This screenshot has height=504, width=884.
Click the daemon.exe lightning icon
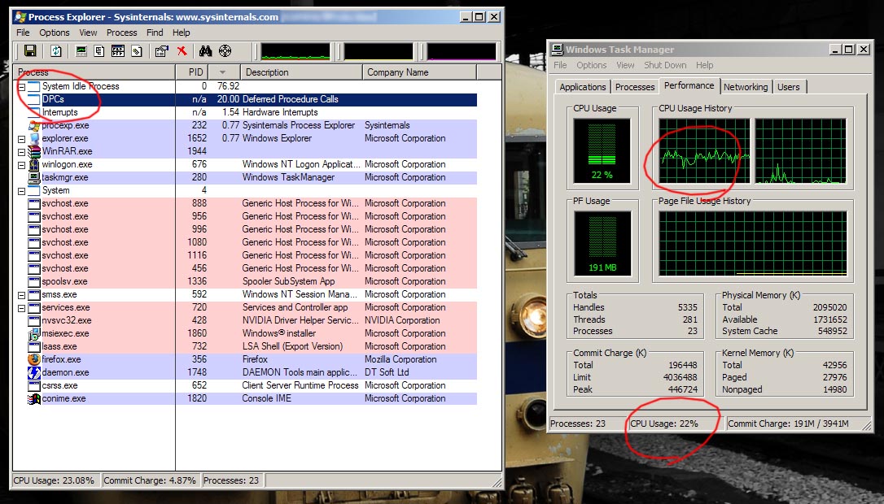tap(34, 372)
